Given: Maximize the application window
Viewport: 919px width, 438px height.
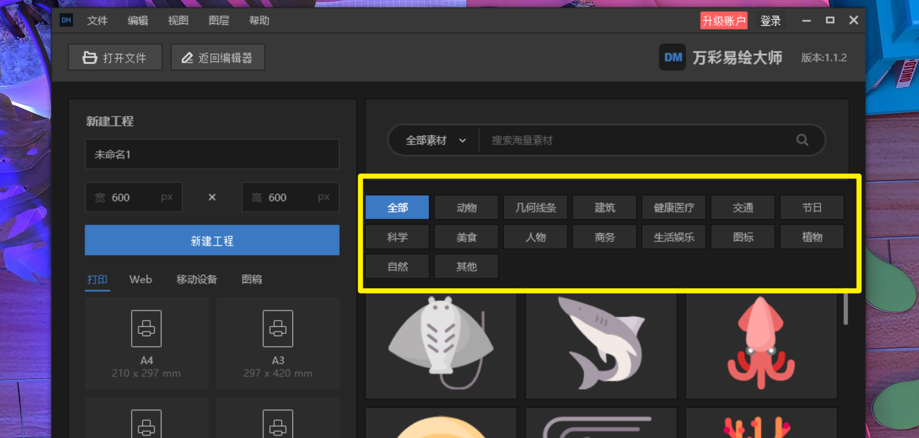Looking at the screenshot, I should [830, 20].
